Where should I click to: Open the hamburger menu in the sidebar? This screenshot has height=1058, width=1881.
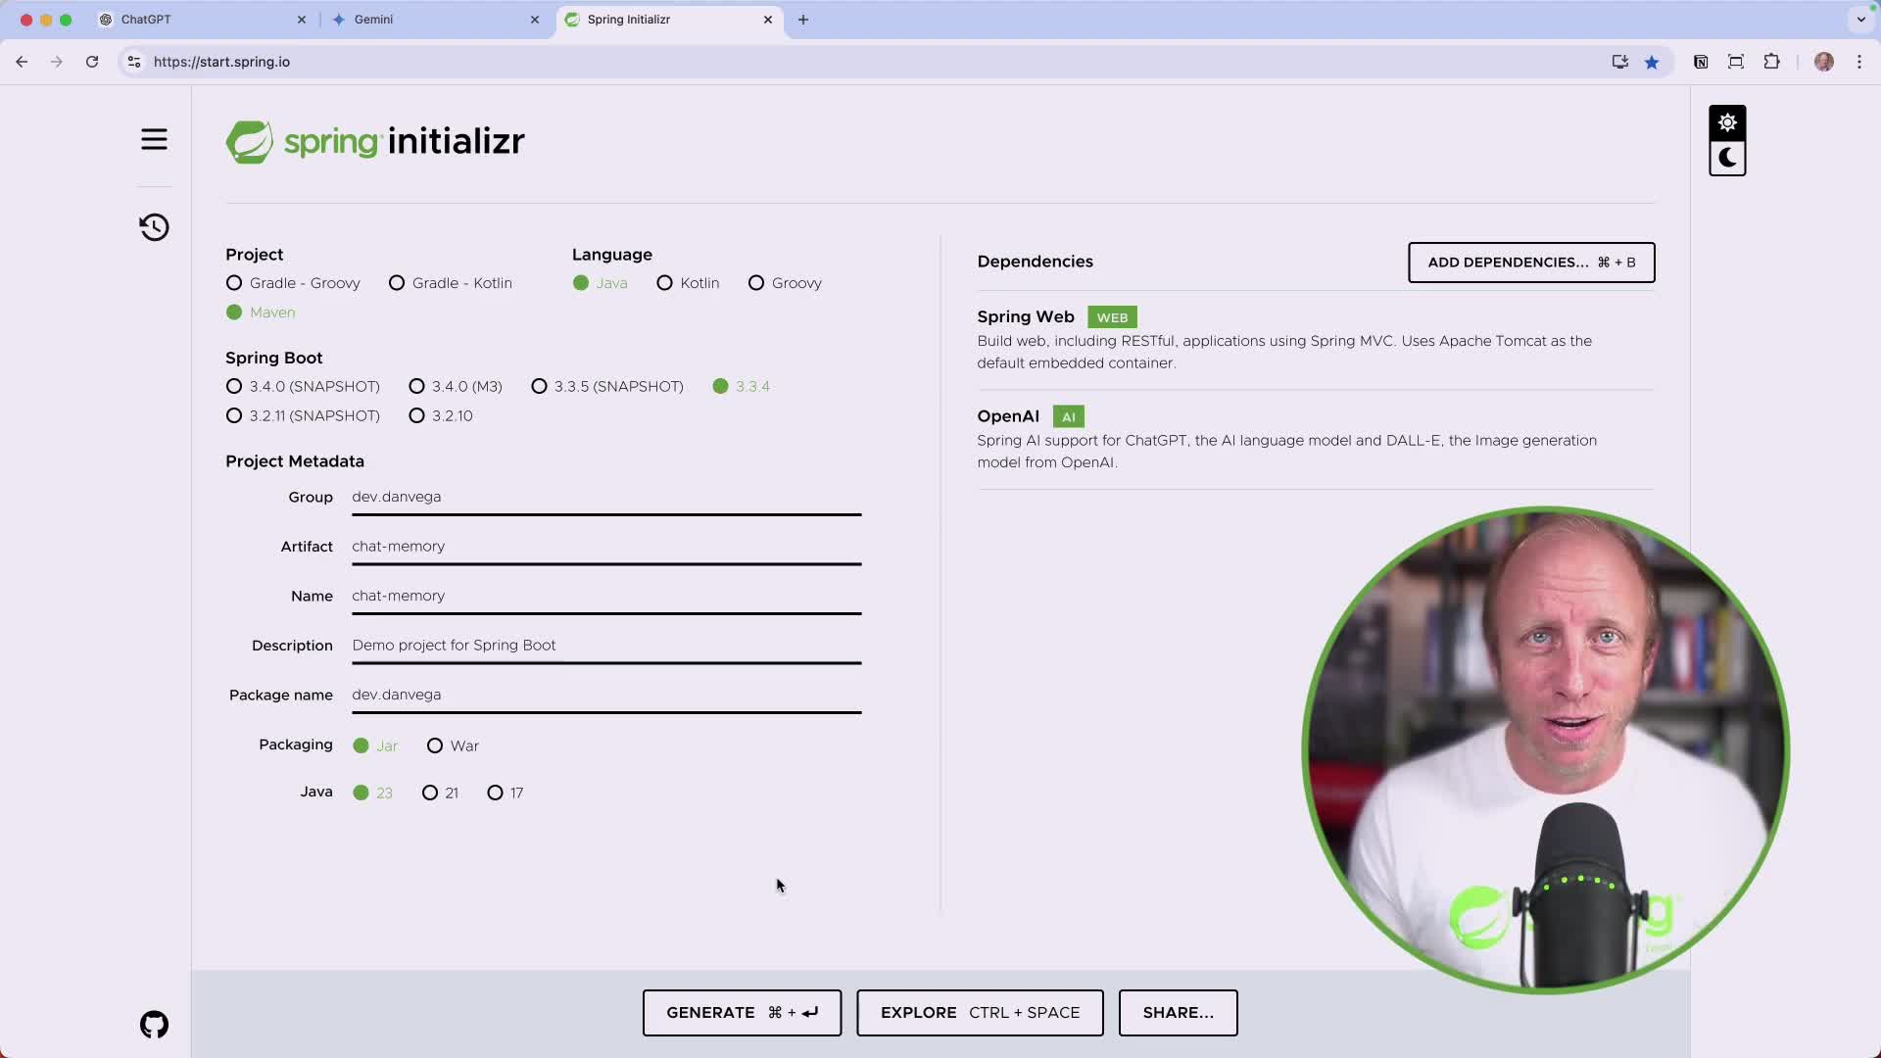[x=154, y=139]
